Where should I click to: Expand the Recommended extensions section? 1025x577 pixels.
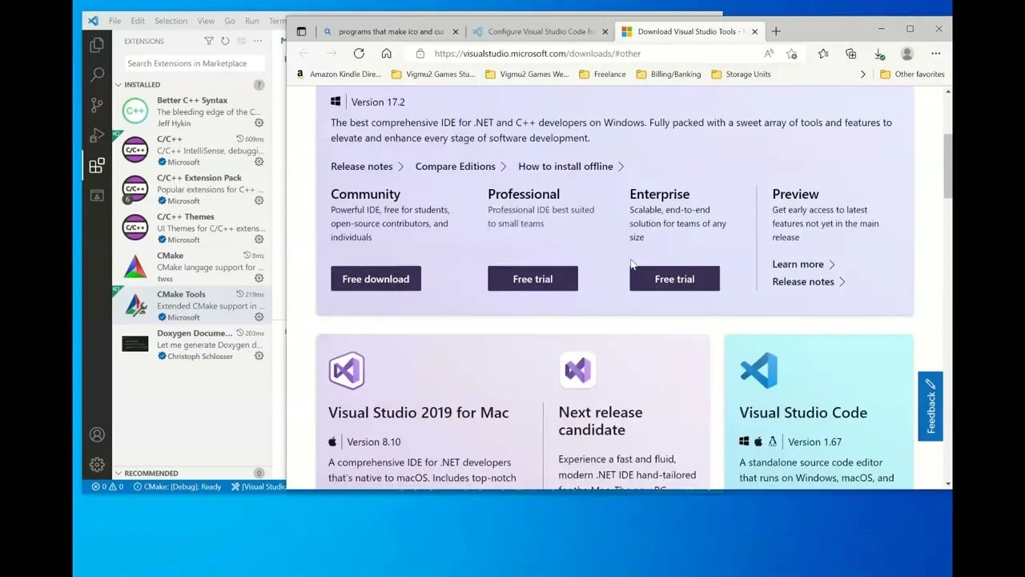pyautogui.click(x=119, y=473)
